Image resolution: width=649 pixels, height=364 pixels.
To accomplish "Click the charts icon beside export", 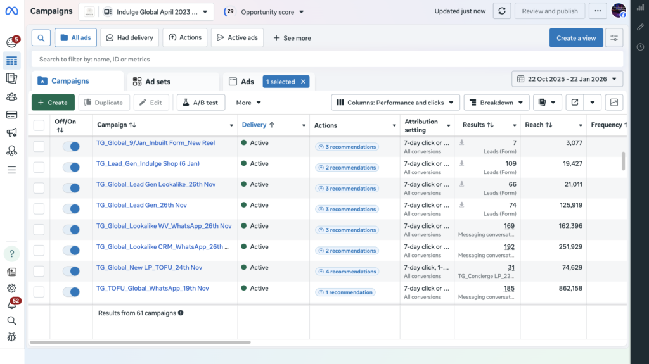I will pyautogui.click(x=614, y=103).
